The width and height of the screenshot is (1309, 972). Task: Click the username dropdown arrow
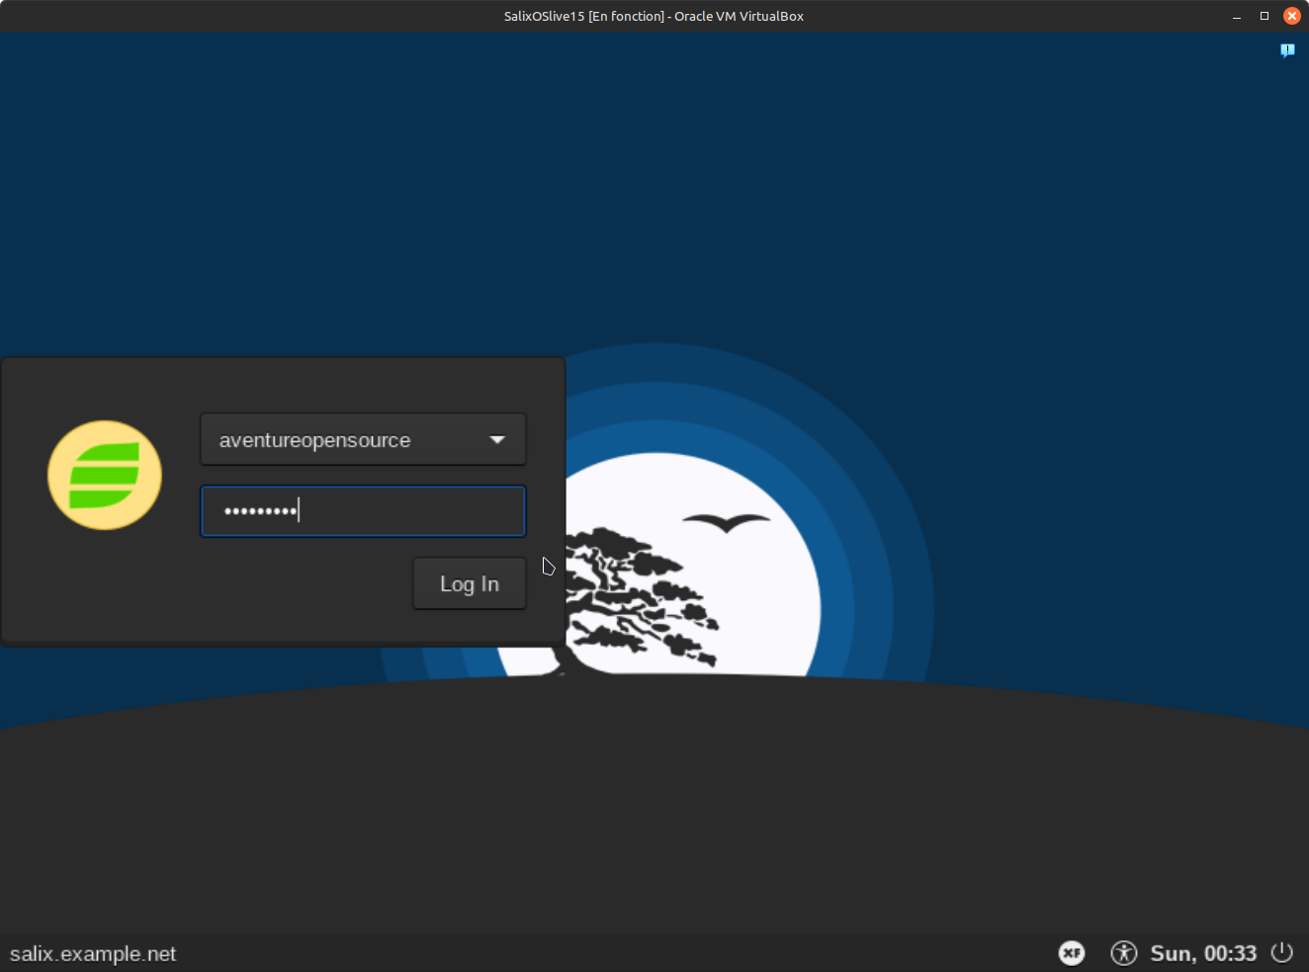click(x=497, y=440)
